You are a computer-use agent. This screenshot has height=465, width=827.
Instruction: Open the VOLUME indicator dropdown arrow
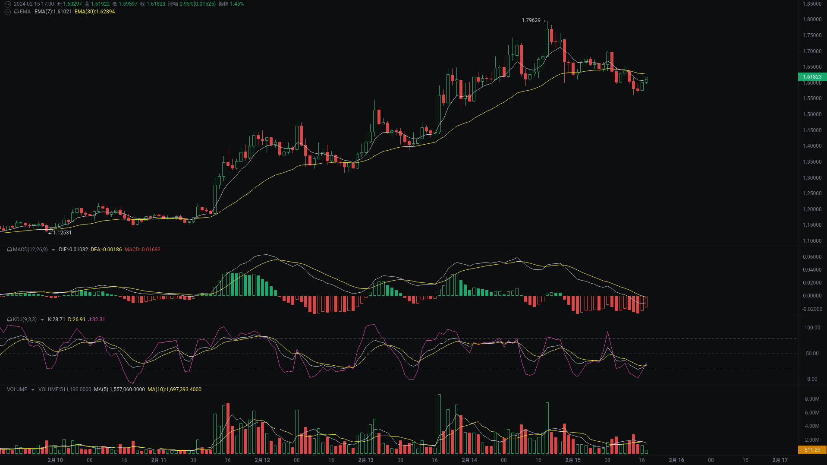pos(32,390)
